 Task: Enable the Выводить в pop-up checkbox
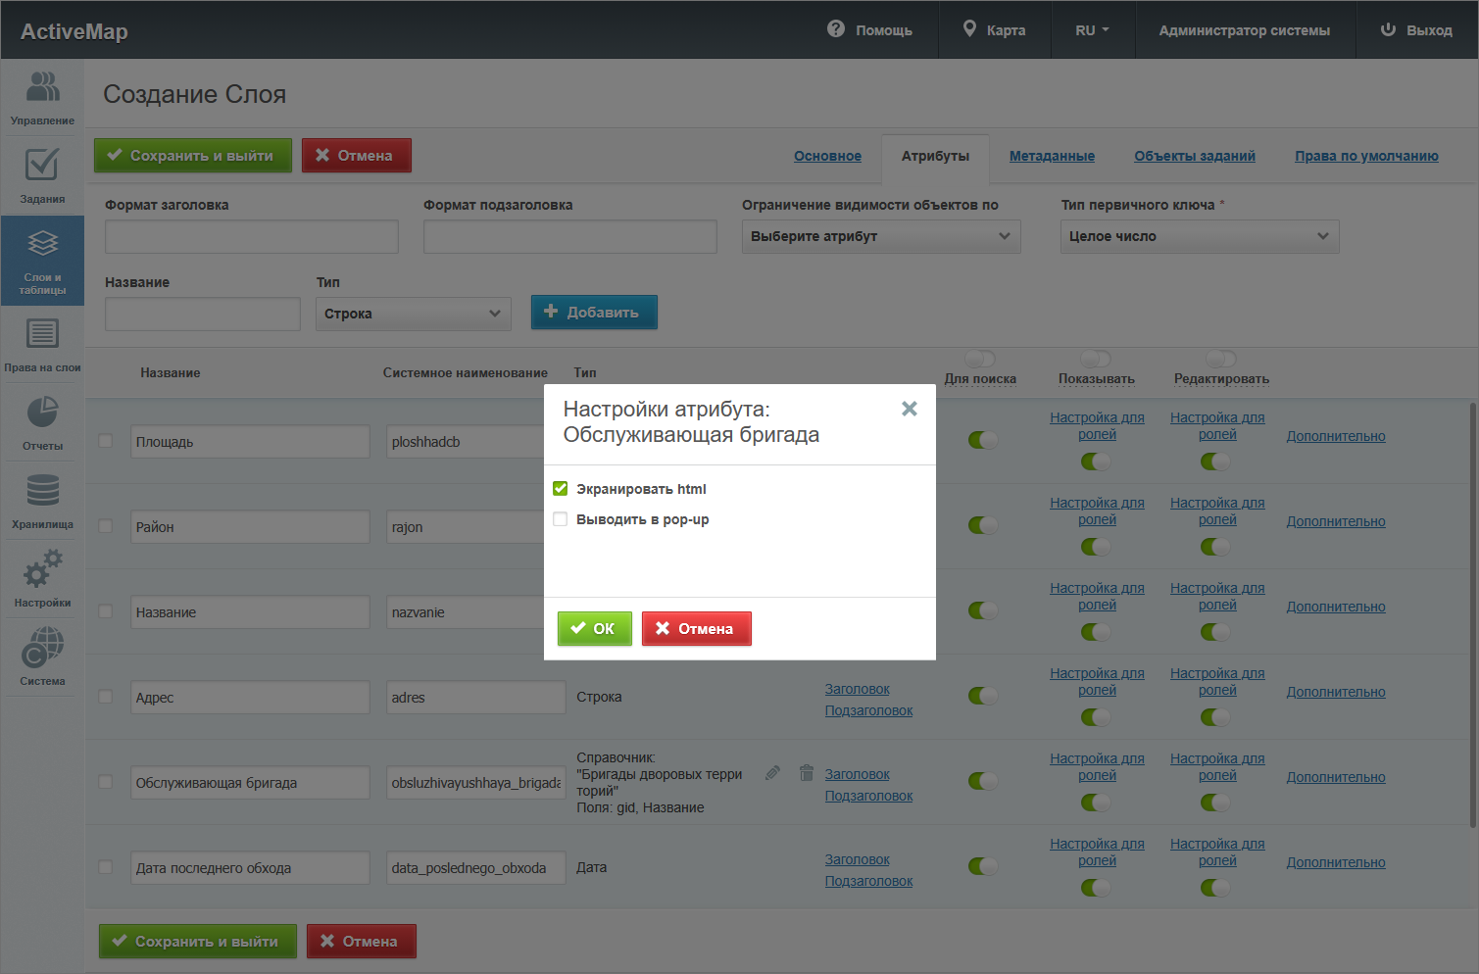tap(561, 519)
